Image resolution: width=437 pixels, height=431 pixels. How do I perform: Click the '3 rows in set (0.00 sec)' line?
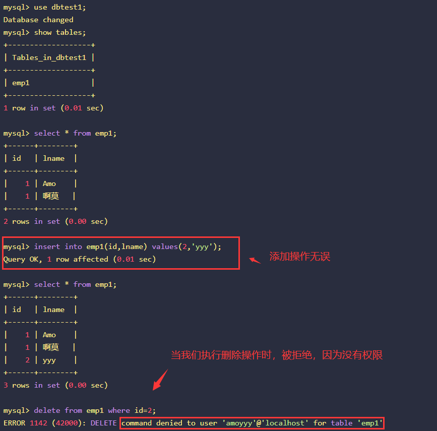click(x=55, y=385)
